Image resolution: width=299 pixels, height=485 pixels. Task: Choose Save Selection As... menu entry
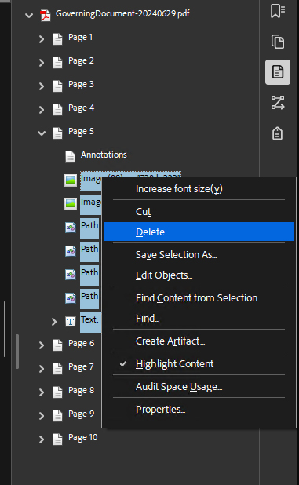pyautogui.click(x=199, y=254)
